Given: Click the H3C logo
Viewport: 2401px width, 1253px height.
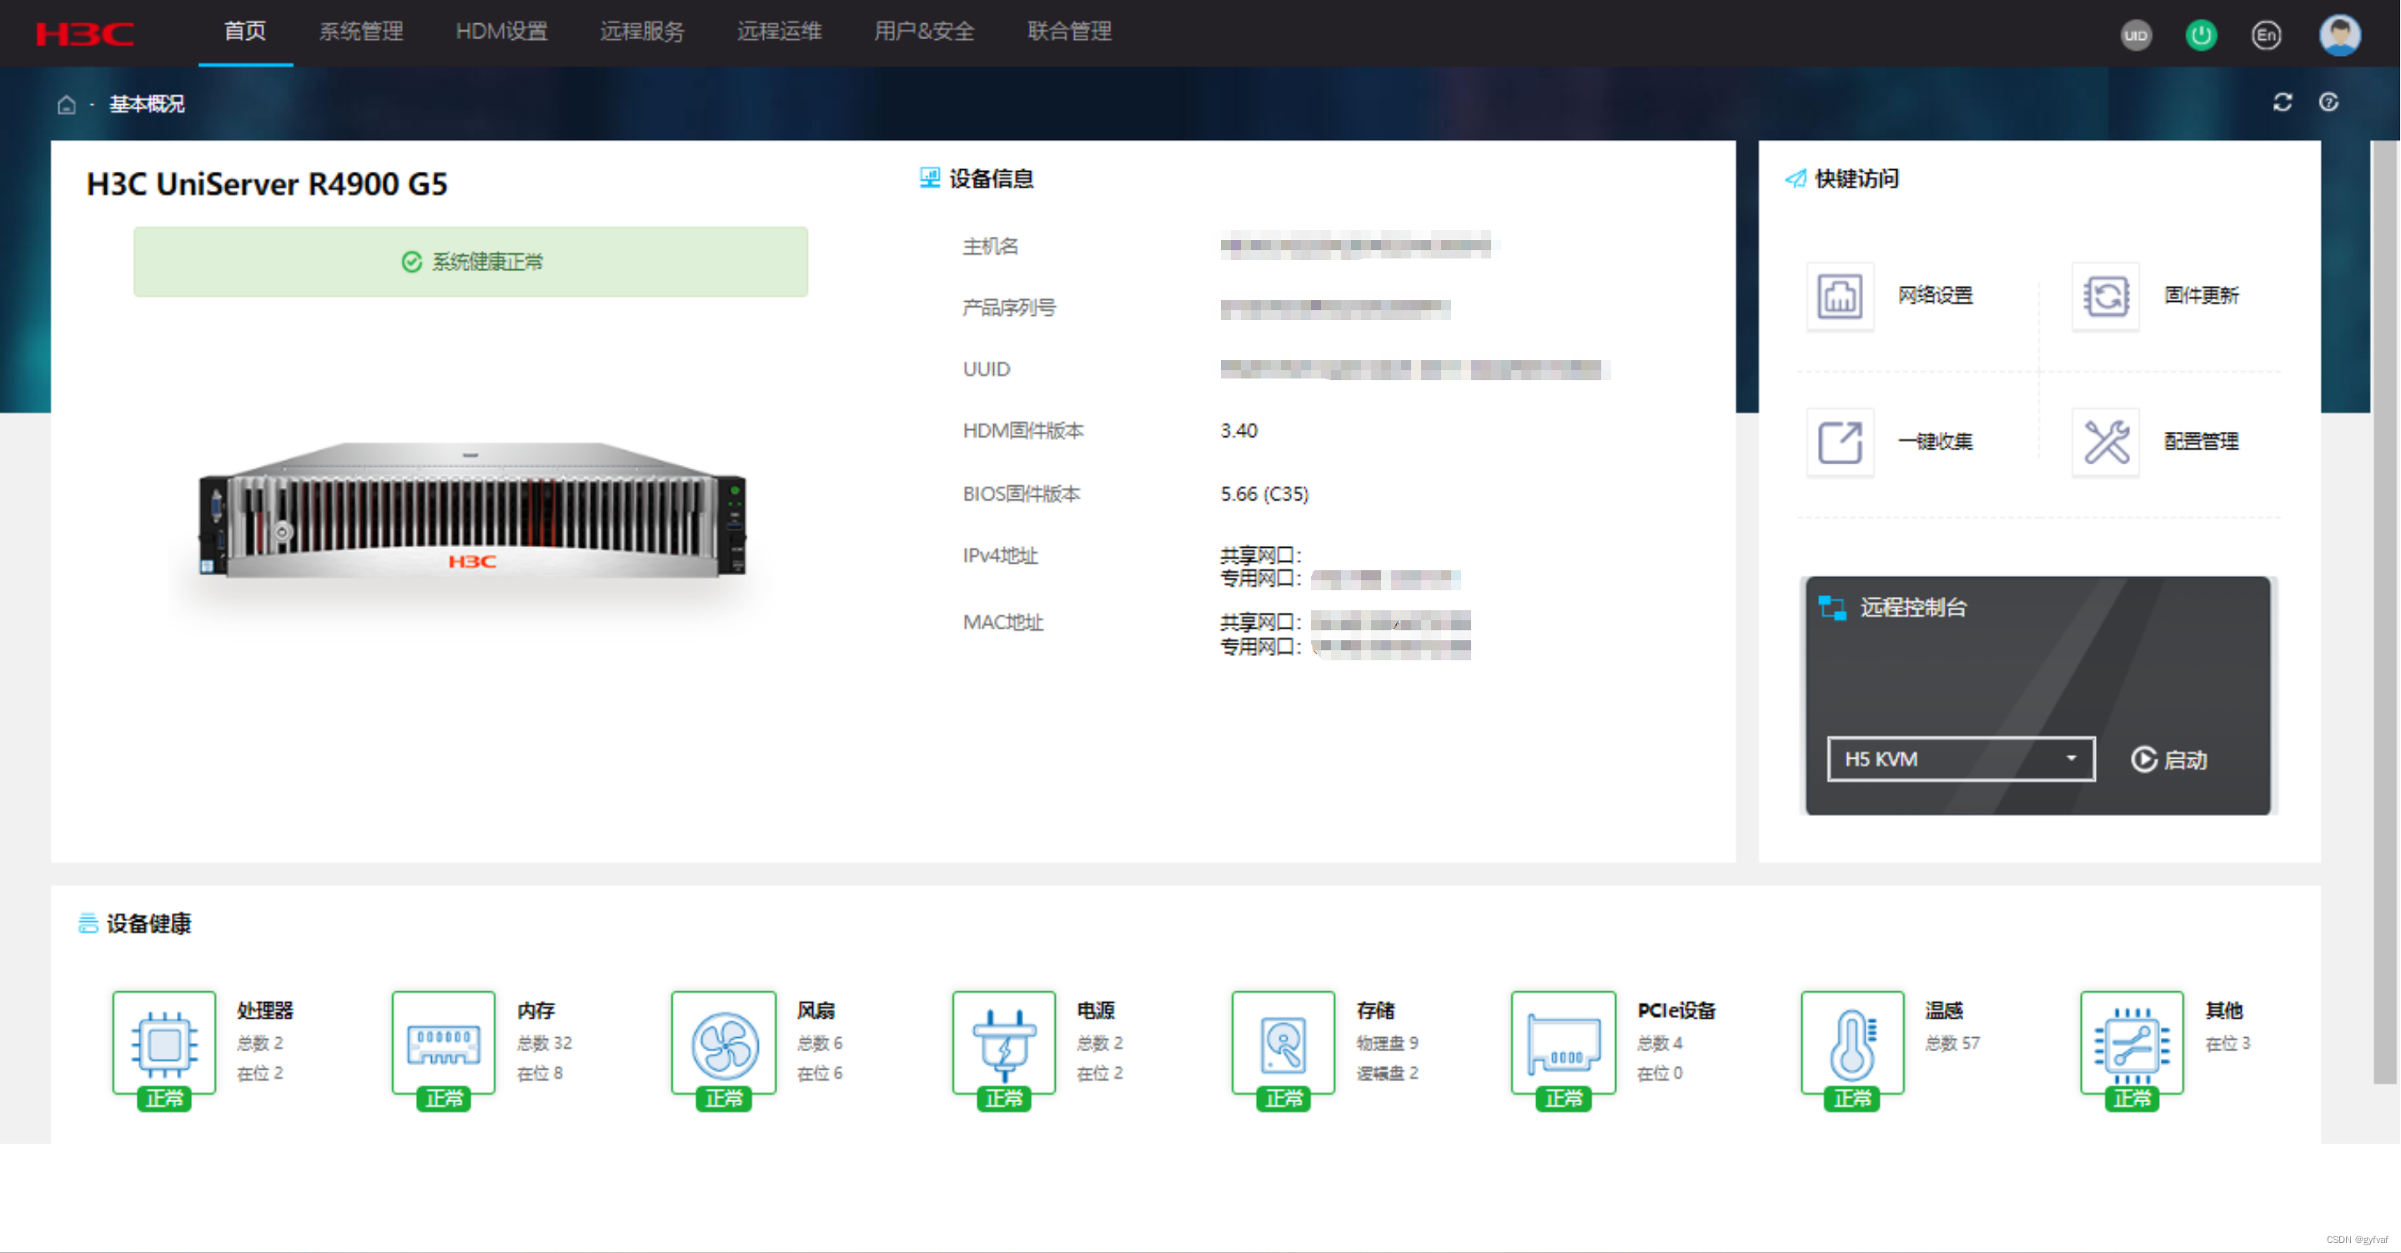Looking at the screenshot, I should coord(85,33).
